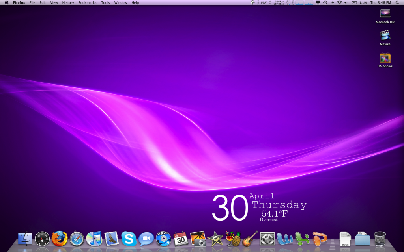
Task: Click the April month text
Action: [x=262, y=196]
